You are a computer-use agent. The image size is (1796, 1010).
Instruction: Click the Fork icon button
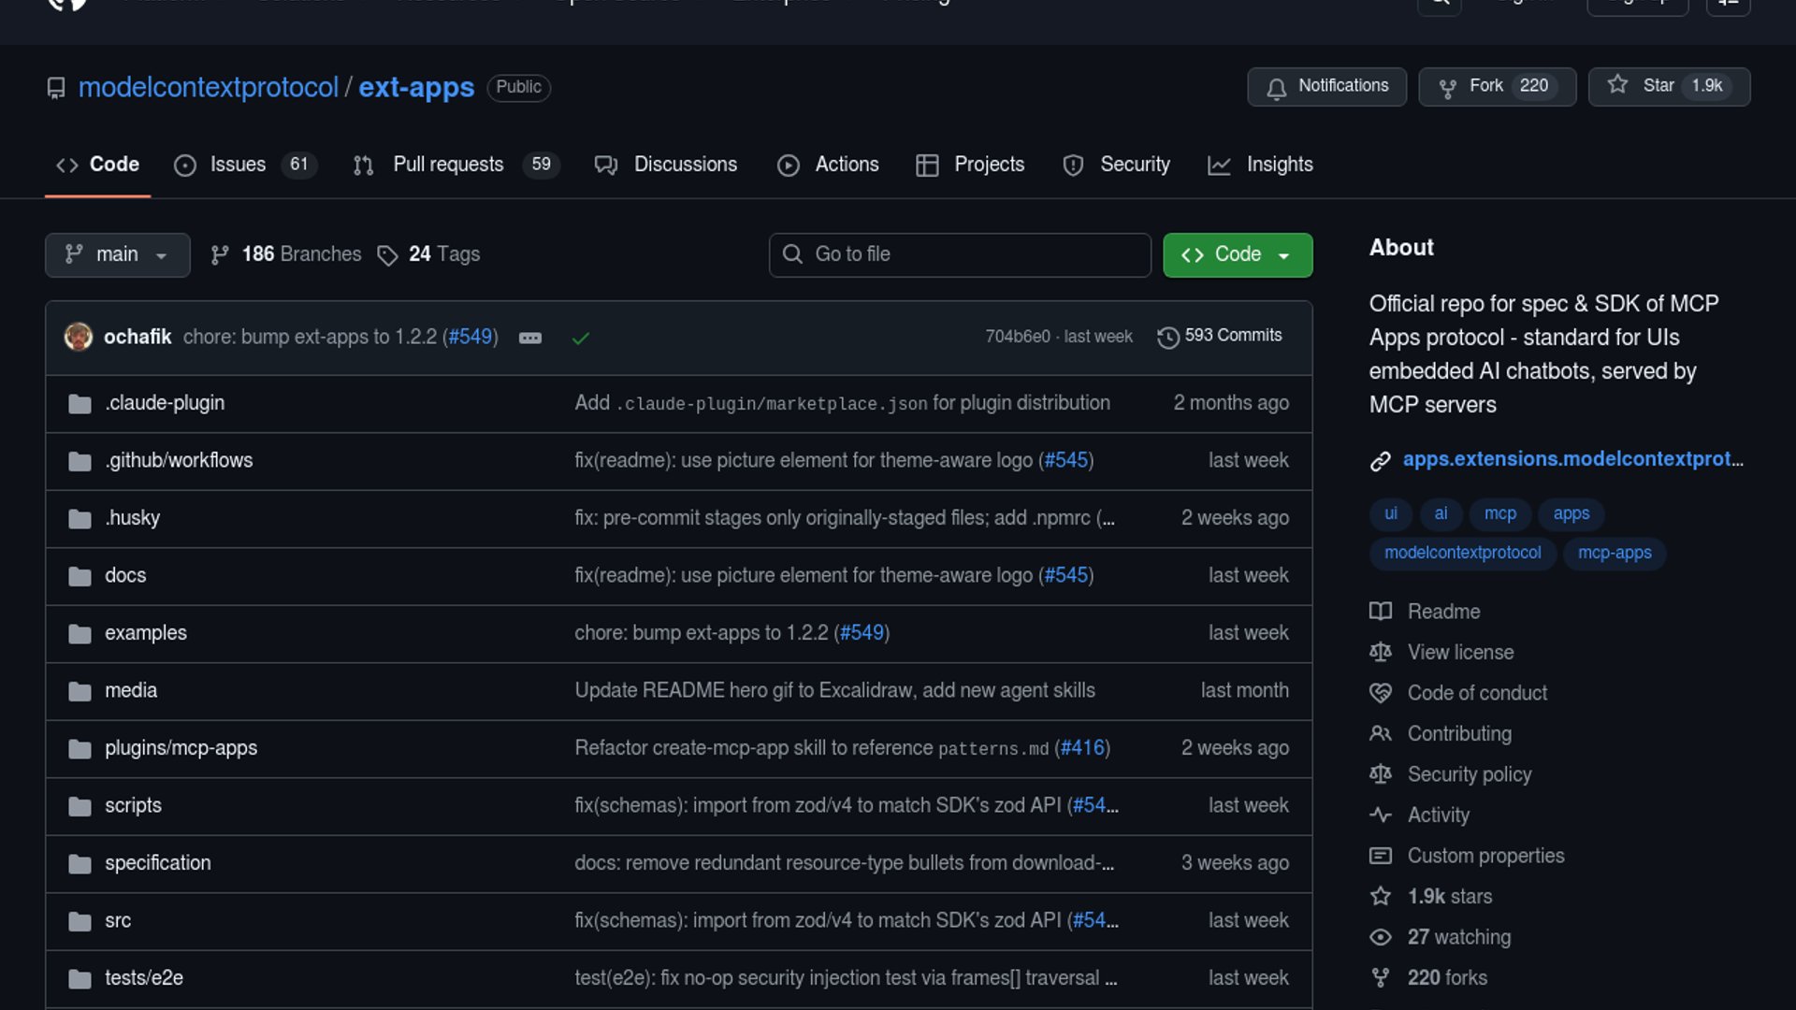(1447, 88)
